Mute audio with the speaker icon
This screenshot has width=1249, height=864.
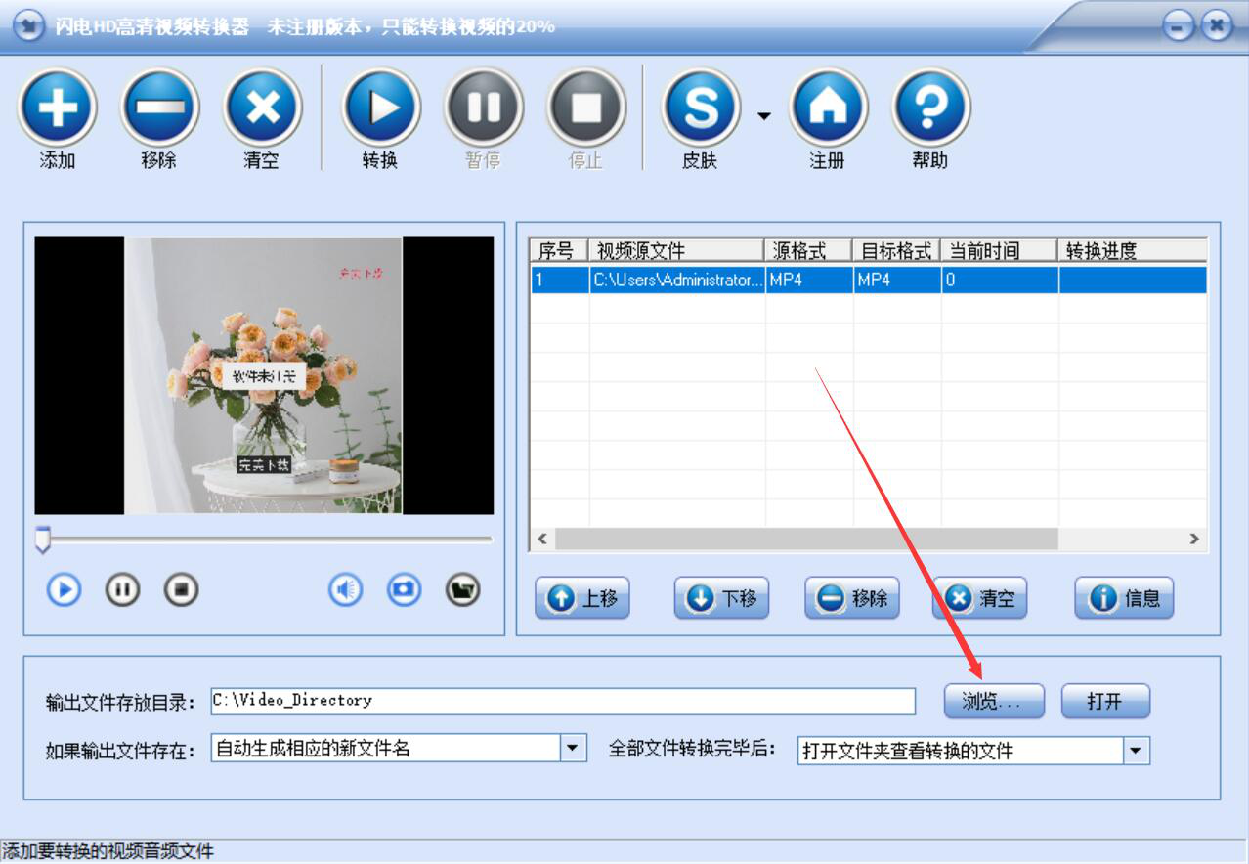click(345, 589)
